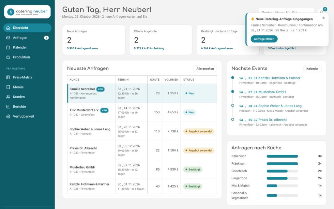The width and height of the screenshot is (334, 209).
Task: Click 5 Events durchgeführt text
Action: point(281,48)
